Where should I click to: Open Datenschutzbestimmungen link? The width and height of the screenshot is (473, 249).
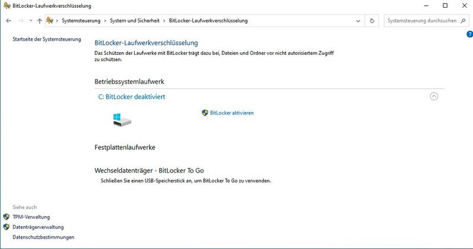(43, 237)
